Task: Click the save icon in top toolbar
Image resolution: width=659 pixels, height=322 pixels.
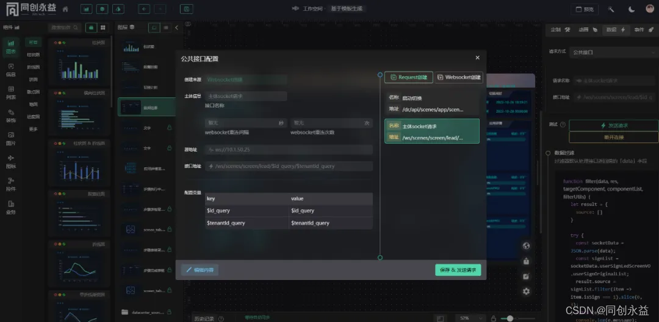Action: (186, 9)
